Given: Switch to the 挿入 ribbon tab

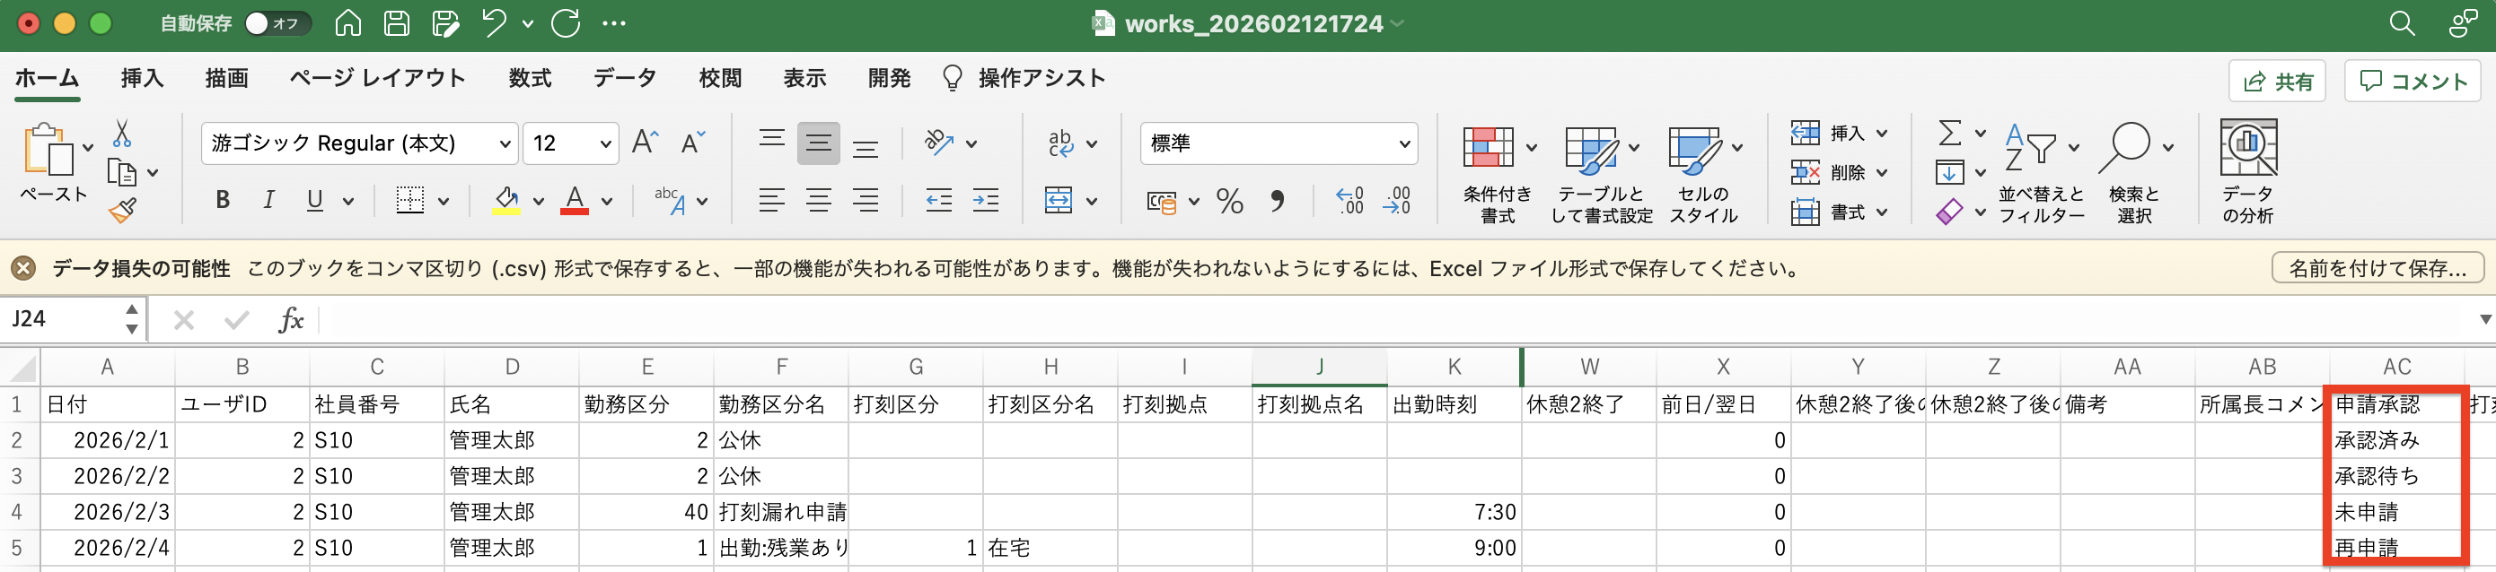Looking at the screenshot, I should (142, 78).
